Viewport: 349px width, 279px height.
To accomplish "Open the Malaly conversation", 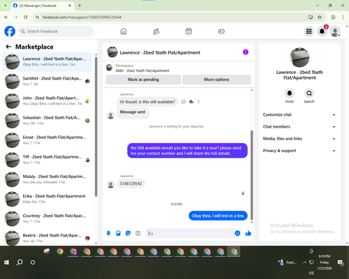I will point(47,179).
